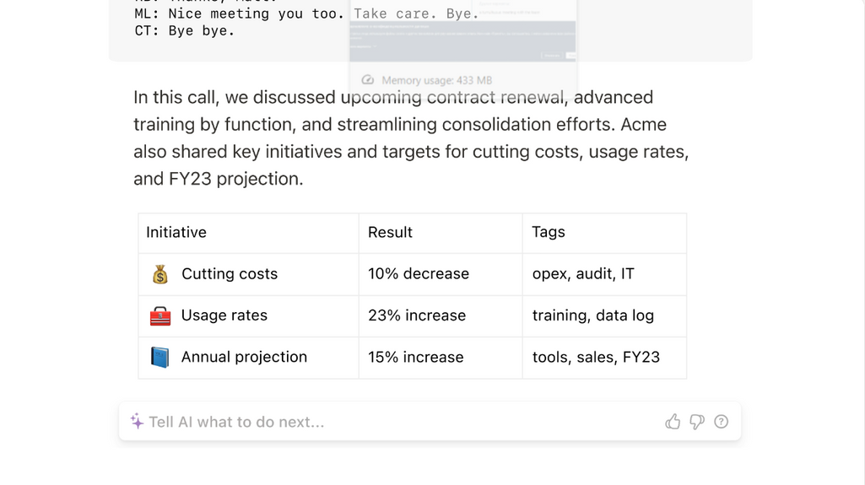The image size is (865, 485).
Task: Select the Result column header cell
Action: pyautogui.click(x=441, y=233)
